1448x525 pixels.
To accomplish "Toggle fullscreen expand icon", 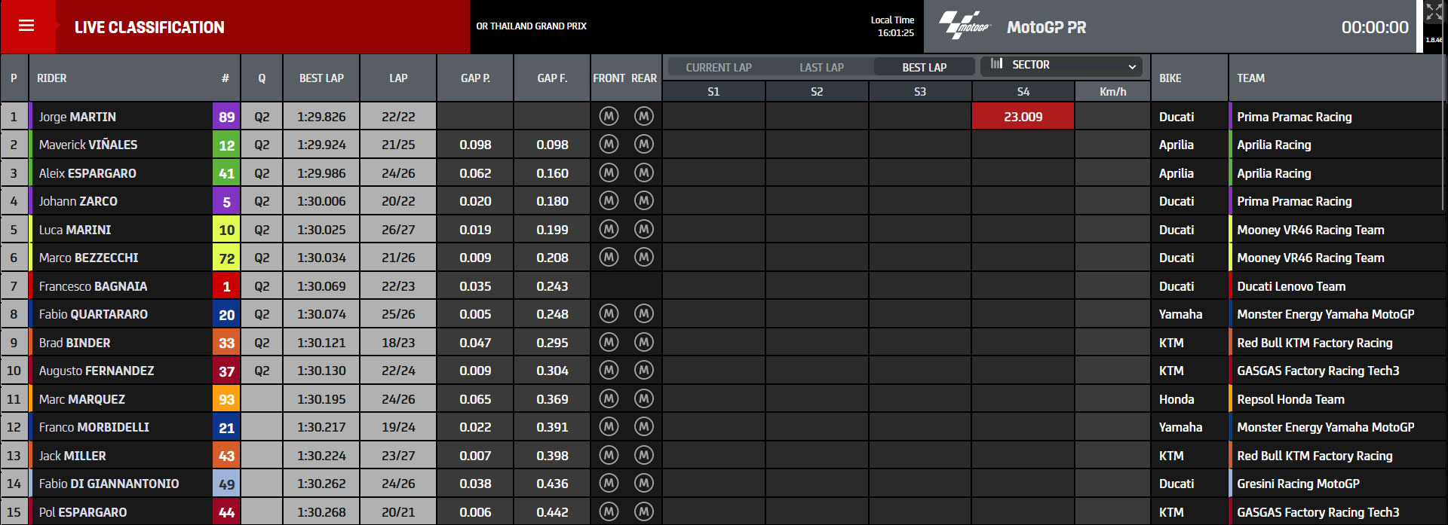I will tap(1434, 12).
